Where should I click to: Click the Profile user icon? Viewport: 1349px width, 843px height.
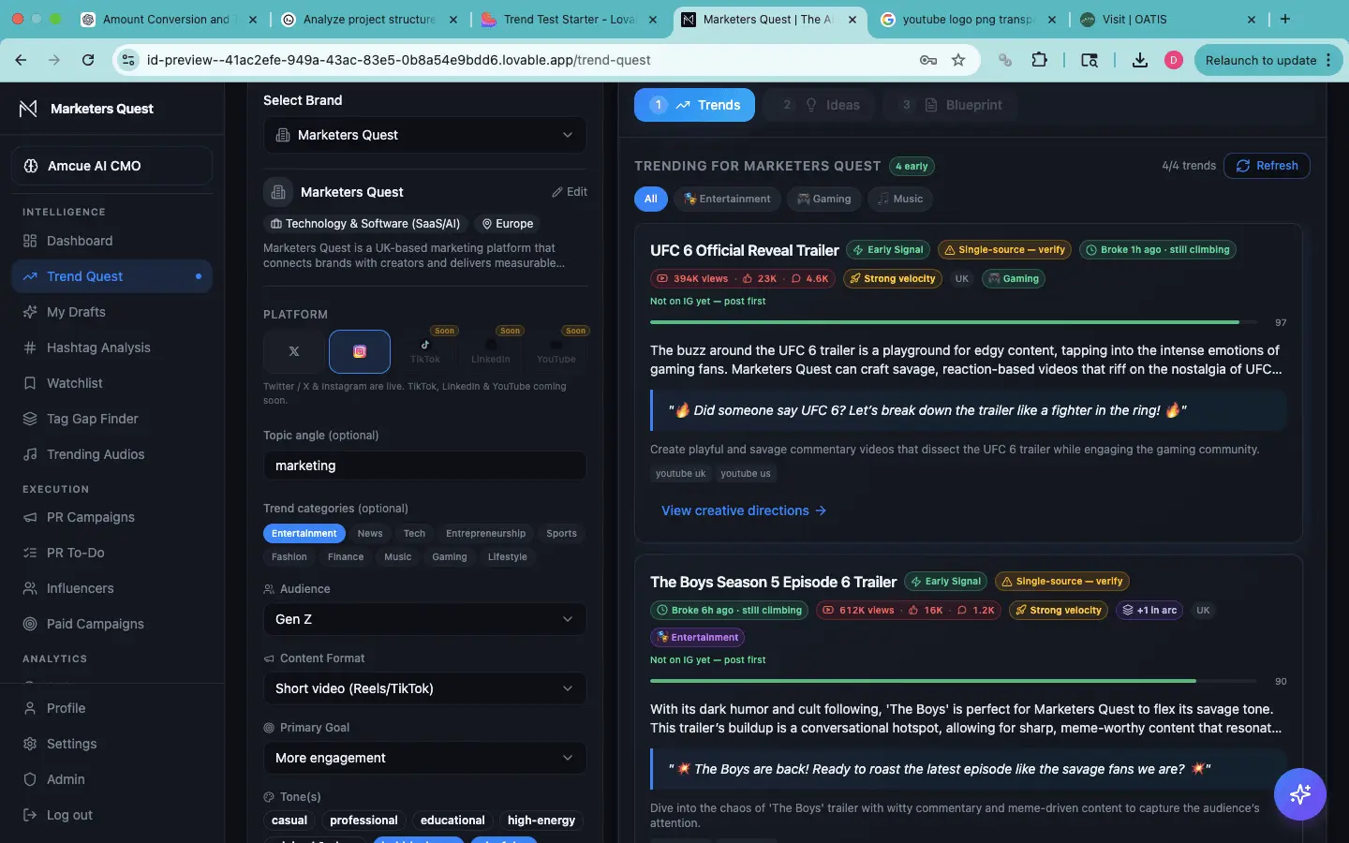click(x=30, y=708)
